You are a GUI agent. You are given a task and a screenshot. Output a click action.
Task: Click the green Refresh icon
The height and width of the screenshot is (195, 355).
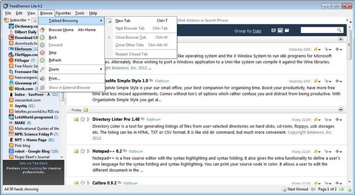[x=43, y=60]
